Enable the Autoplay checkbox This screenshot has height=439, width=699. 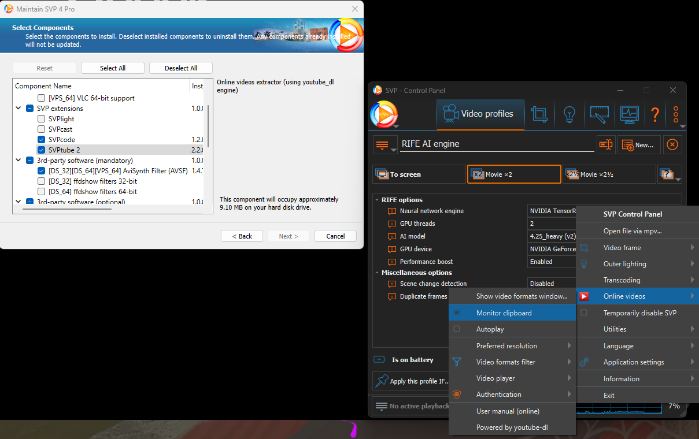[457, 329]
